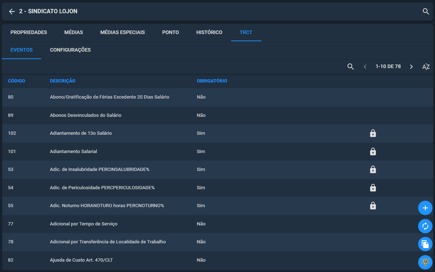The width and height of the screenshot is (435, 272).
Task: Sort by the Descrição column header
Action: coord(62,81)
